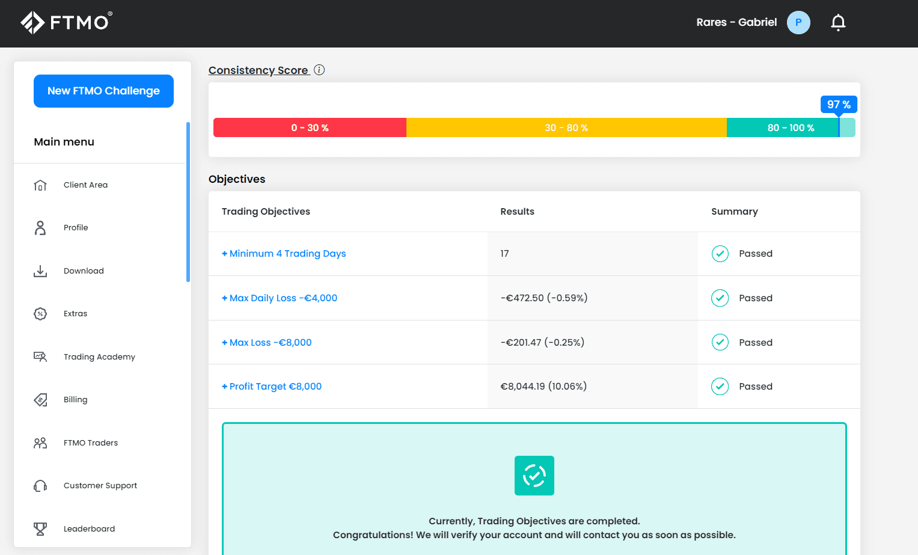918x555 pixels.
Task: Click the Billing tag icon
Action: pos(40,400)
